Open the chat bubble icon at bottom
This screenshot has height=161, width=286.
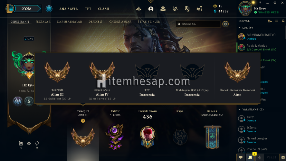coord(241,157)
